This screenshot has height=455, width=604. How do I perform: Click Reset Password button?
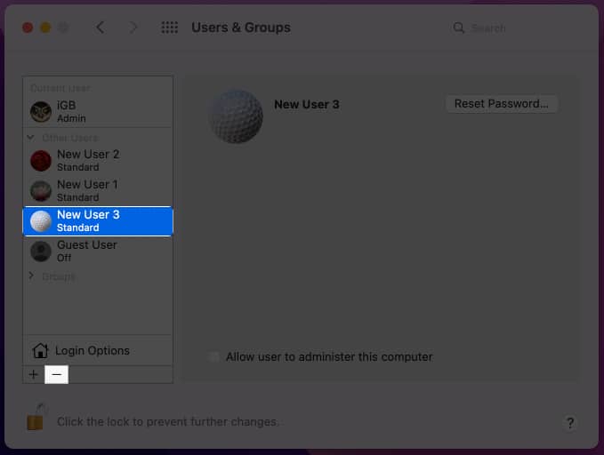click(502, 104)
